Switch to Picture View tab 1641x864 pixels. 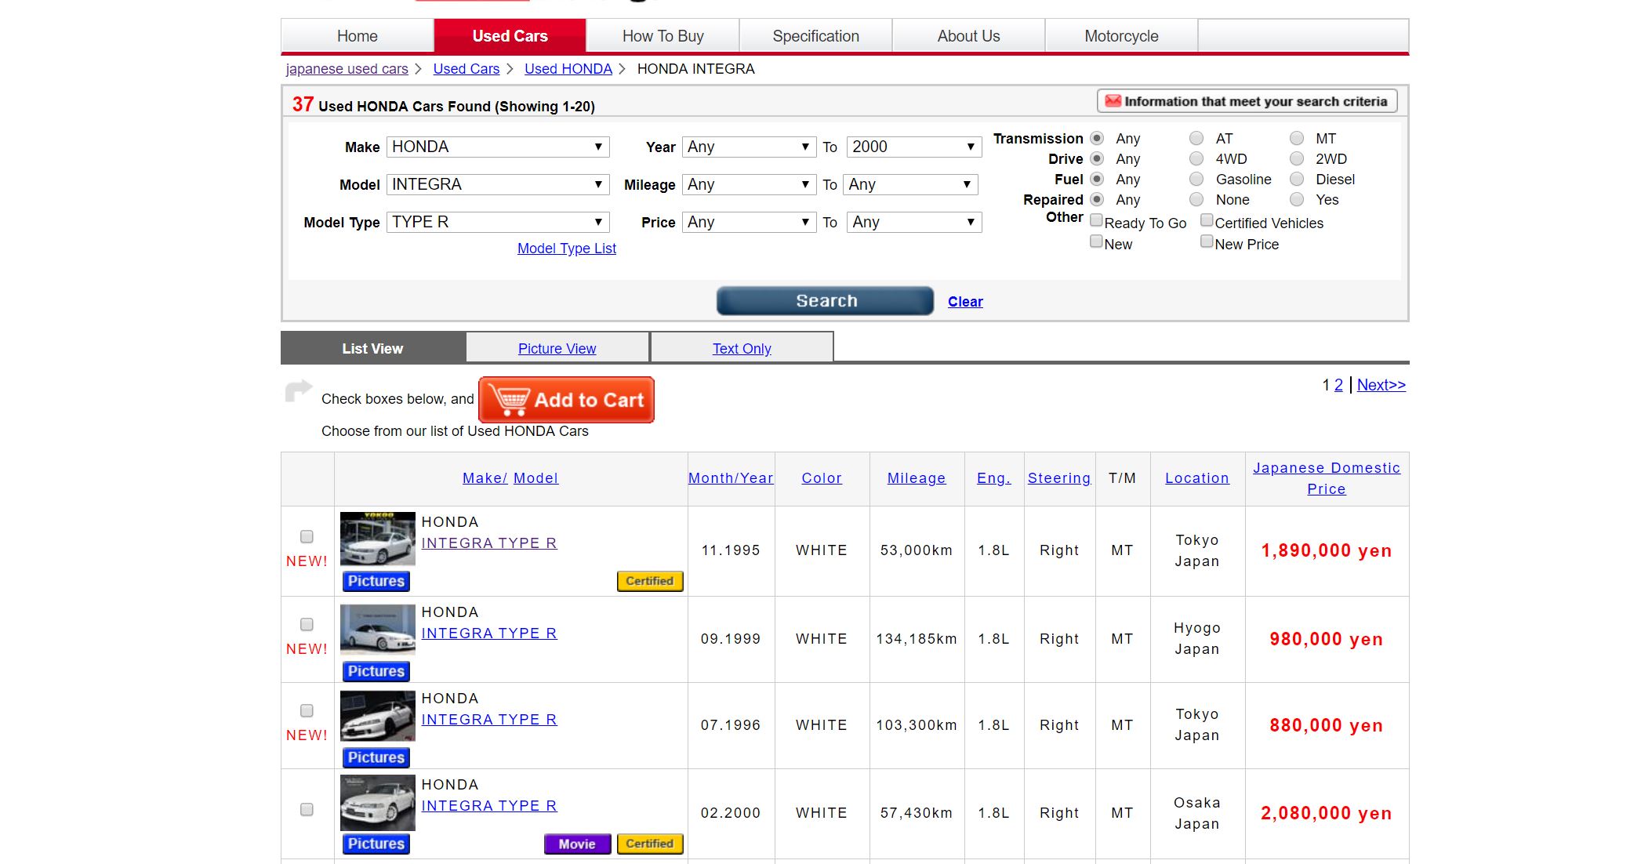pyautogui.click(x=557, y=348)
